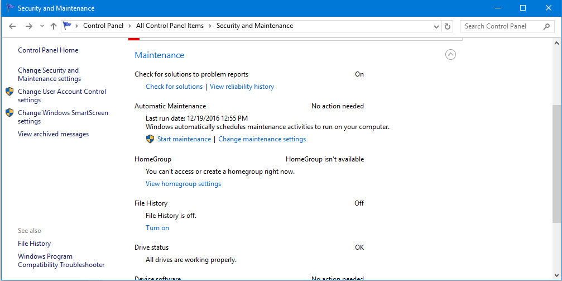The image size is (562, 281).
Task: Select All Control Panel Items breadcrumb
Action: pyautogui.click(x=170, y=26)
